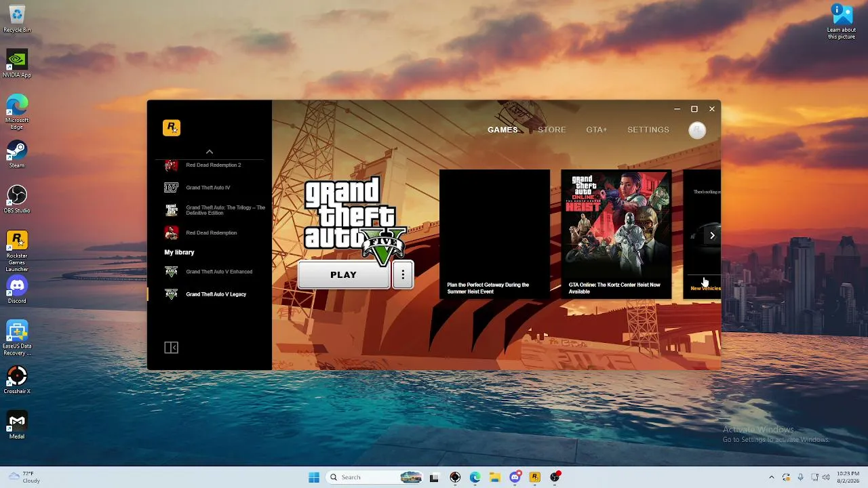Open the profile avatar in the launcher header
This screenshot has width=868, height=488.
coord(697,130)
